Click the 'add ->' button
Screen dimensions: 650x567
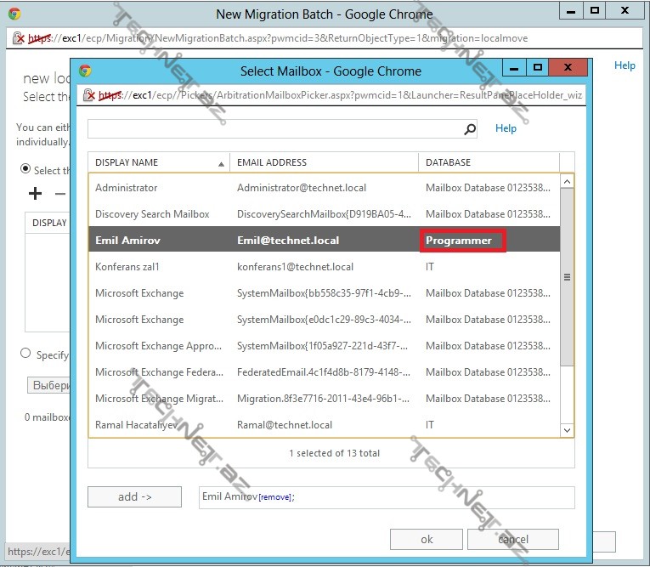click(134, 497)
